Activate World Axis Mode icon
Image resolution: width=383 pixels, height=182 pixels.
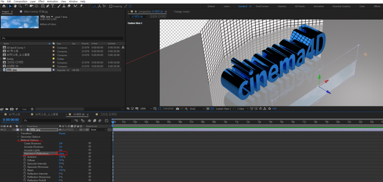[100, 6]
